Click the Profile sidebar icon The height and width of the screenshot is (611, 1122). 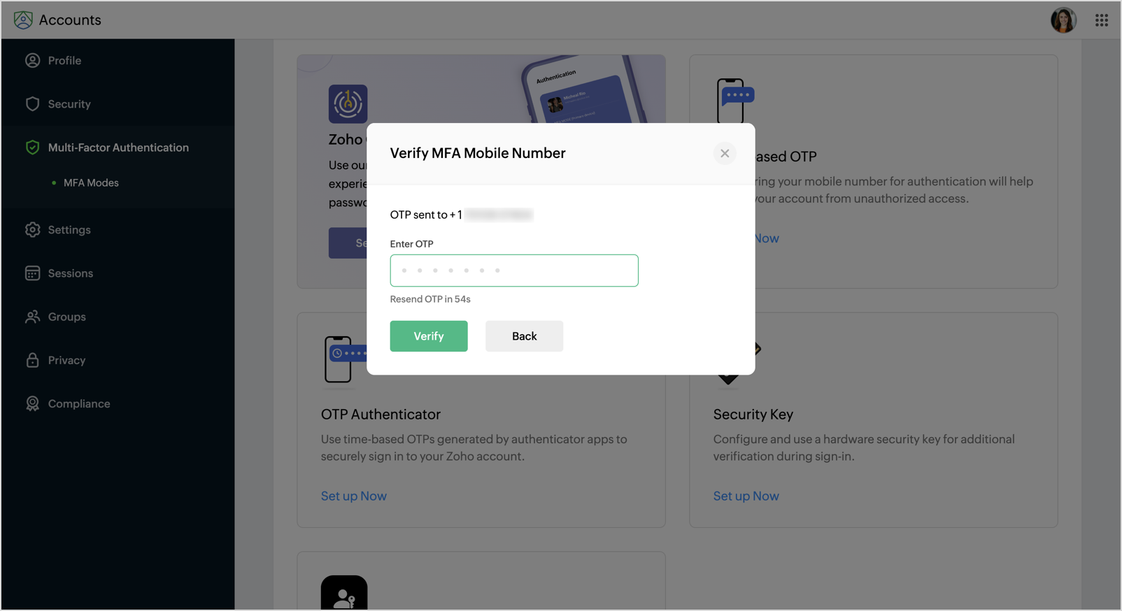(x=32, y=61)
